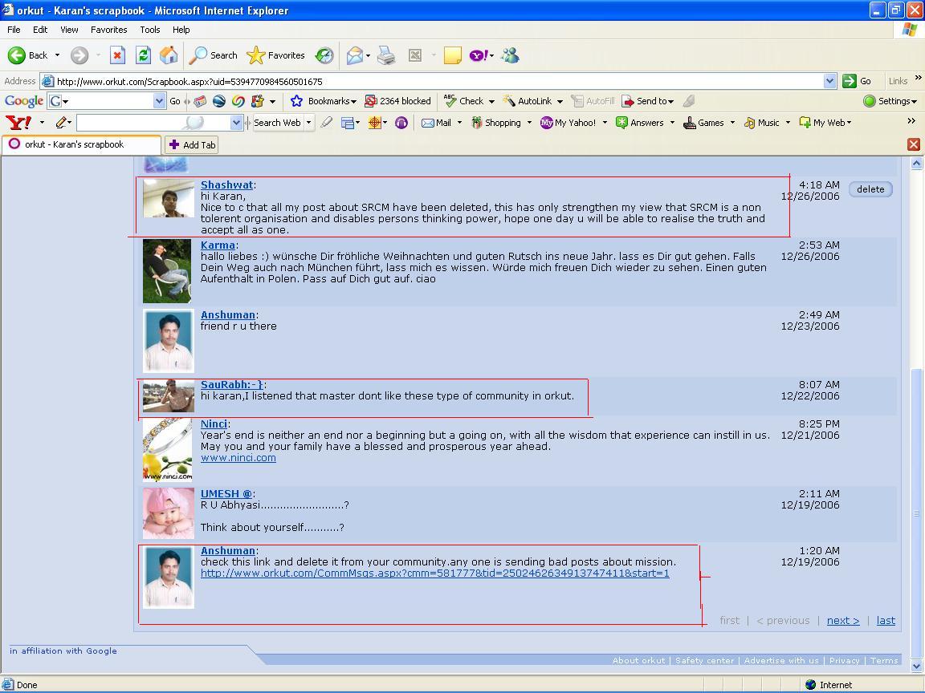
Task: Click the yellow note toolbar icon
Action: pyautogui.click(x=453, y=55)
